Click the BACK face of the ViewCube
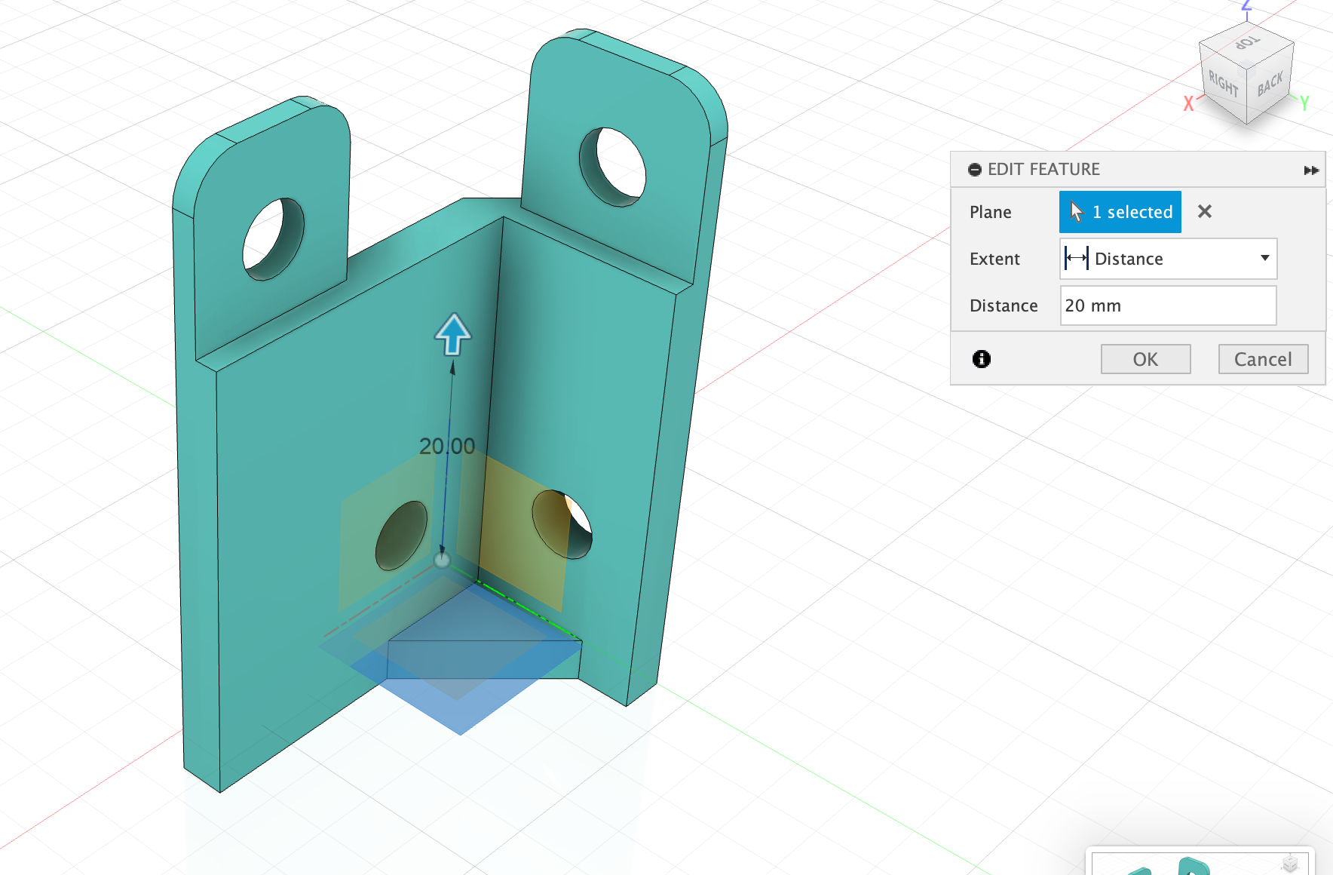 click(1270, 83)
